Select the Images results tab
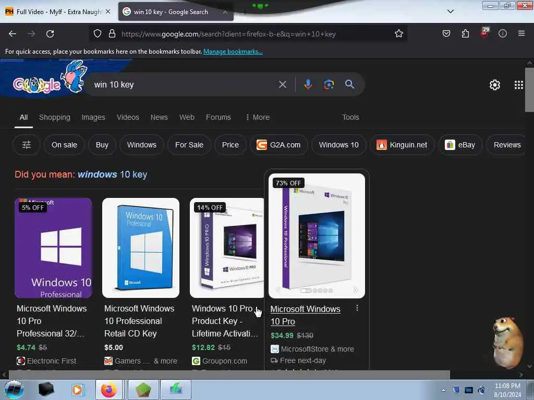534x400 pixels. [x=93, y=117]
